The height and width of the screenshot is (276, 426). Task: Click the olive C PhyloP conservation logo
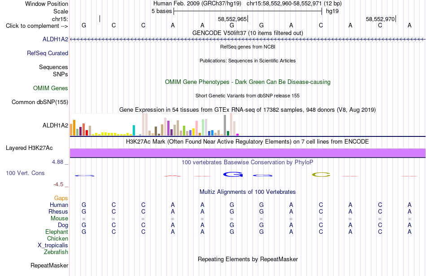[321, 175]
